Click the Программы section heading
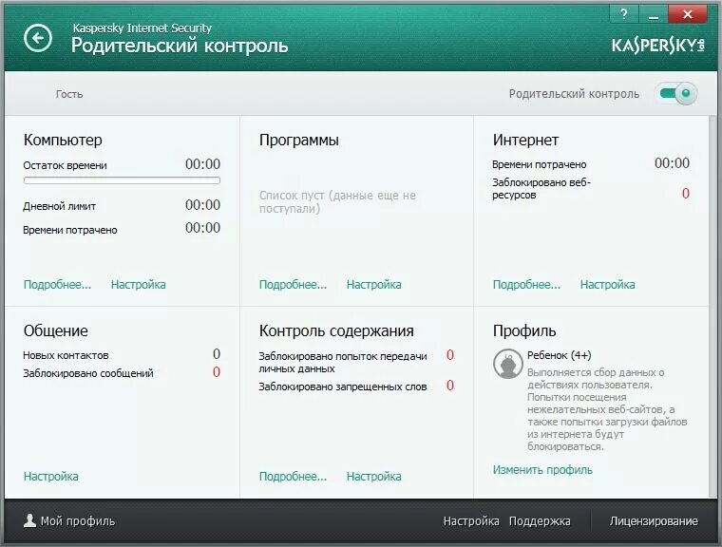Screen dimensions: 722x547 click(299, 140)
